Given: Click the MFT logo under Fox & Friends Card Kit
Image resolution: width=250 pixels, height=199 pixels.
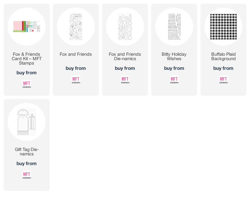Looking at the screenshot, I should (x=27, y=84).
